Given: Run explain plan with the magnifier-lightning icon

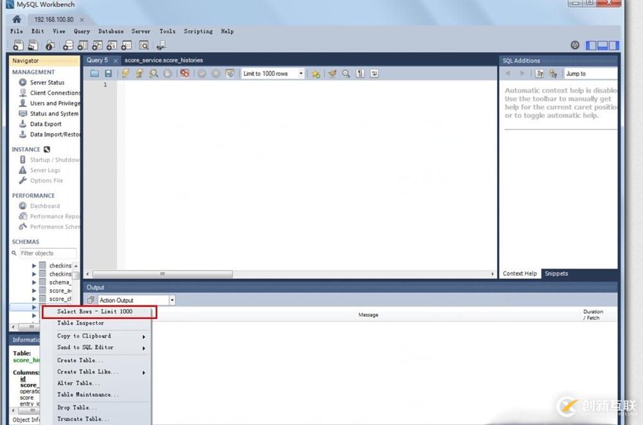Looking at the screenshot, I should 154,73.
